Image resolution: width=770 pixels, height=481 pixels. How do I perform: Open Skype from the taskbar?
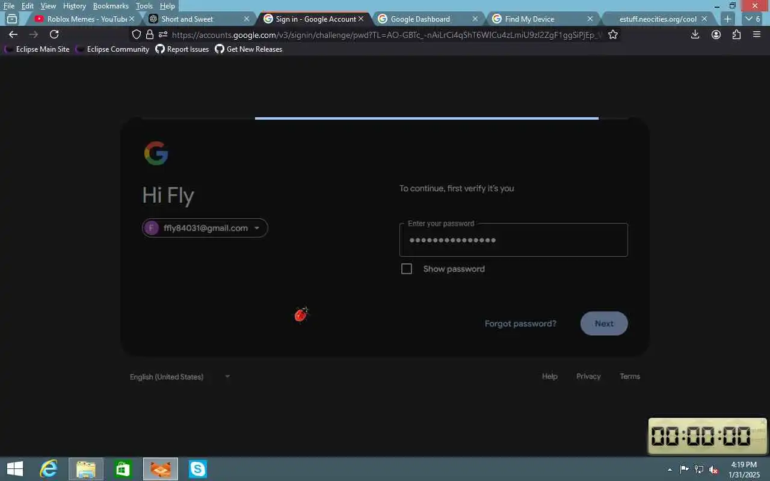coord(198,469)
